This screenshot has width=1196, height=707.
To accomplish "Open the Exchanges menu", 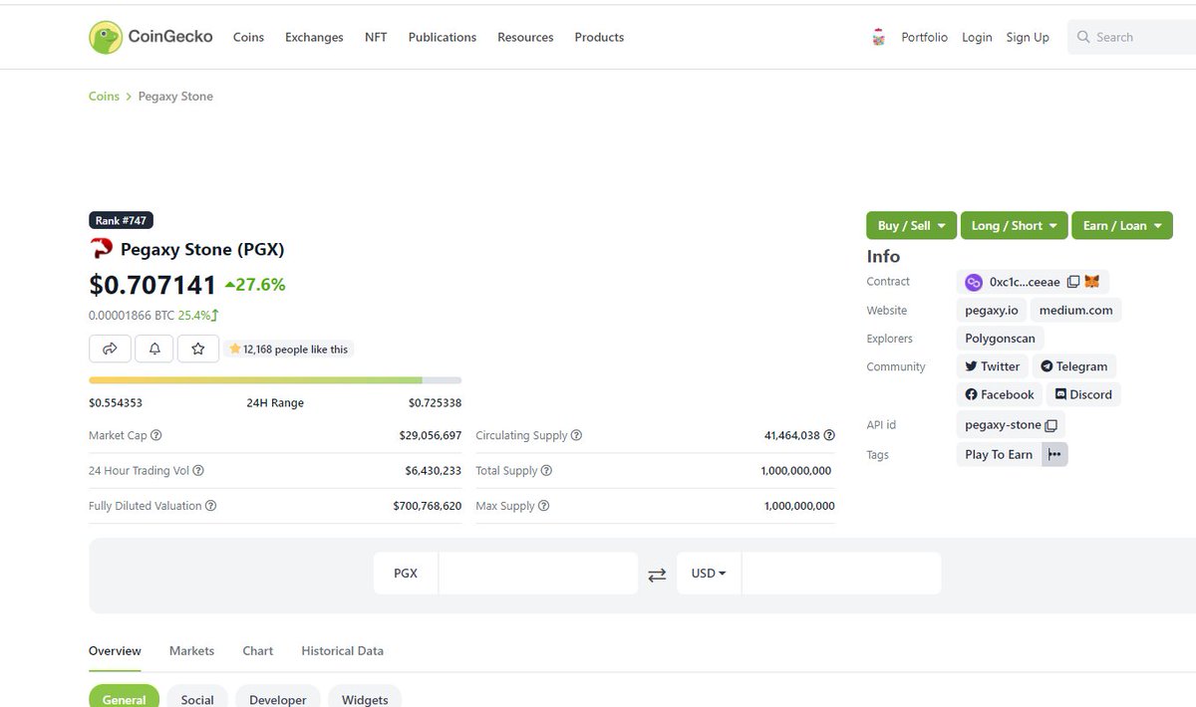I will (314, 37).
